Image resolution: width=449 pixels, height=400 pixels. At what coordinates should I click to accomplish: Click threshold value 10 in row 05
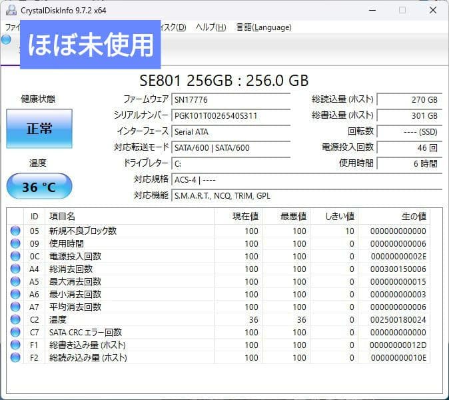(349, 231)
